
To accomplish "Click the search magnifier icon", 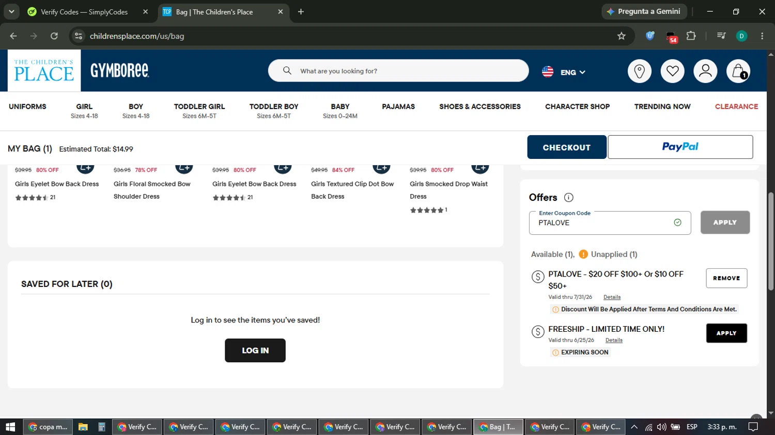I will click(287, 71).
